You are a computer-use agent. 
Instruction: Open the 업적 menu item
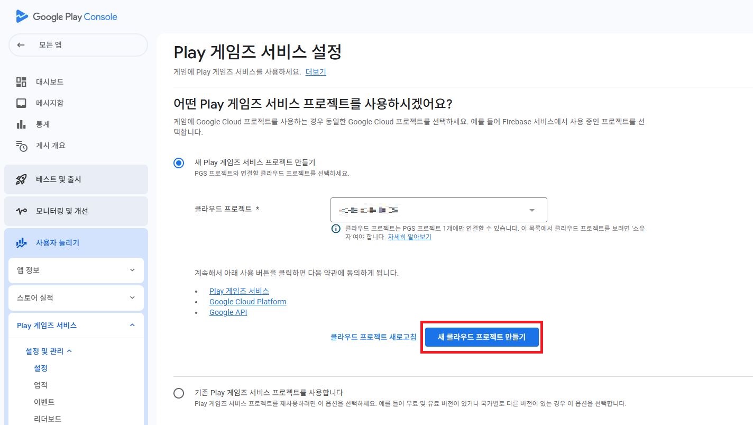(x=41, y=385)
